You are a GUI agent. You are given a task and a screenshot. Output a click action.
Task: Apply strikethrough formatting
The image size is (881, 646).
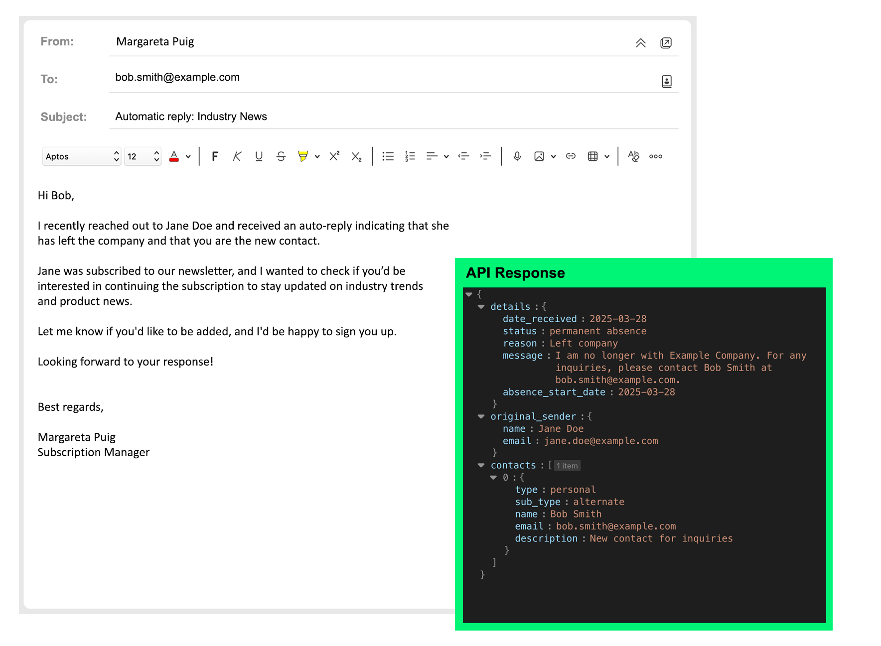coord(281,156)
